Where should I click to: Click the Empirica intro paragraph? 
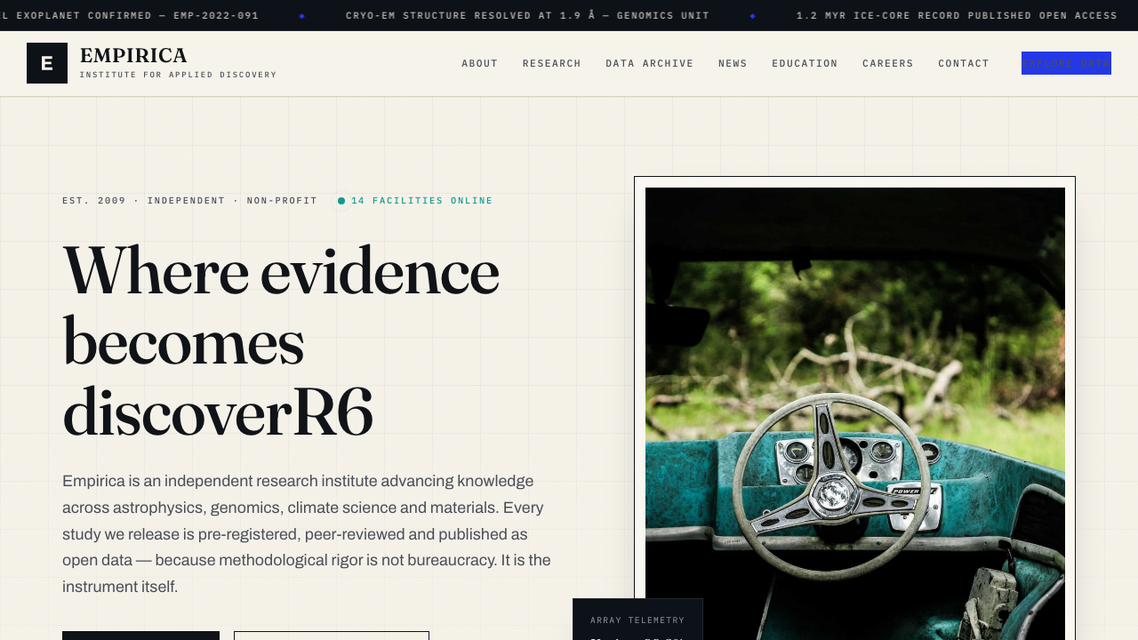click(x=308, y=534)
